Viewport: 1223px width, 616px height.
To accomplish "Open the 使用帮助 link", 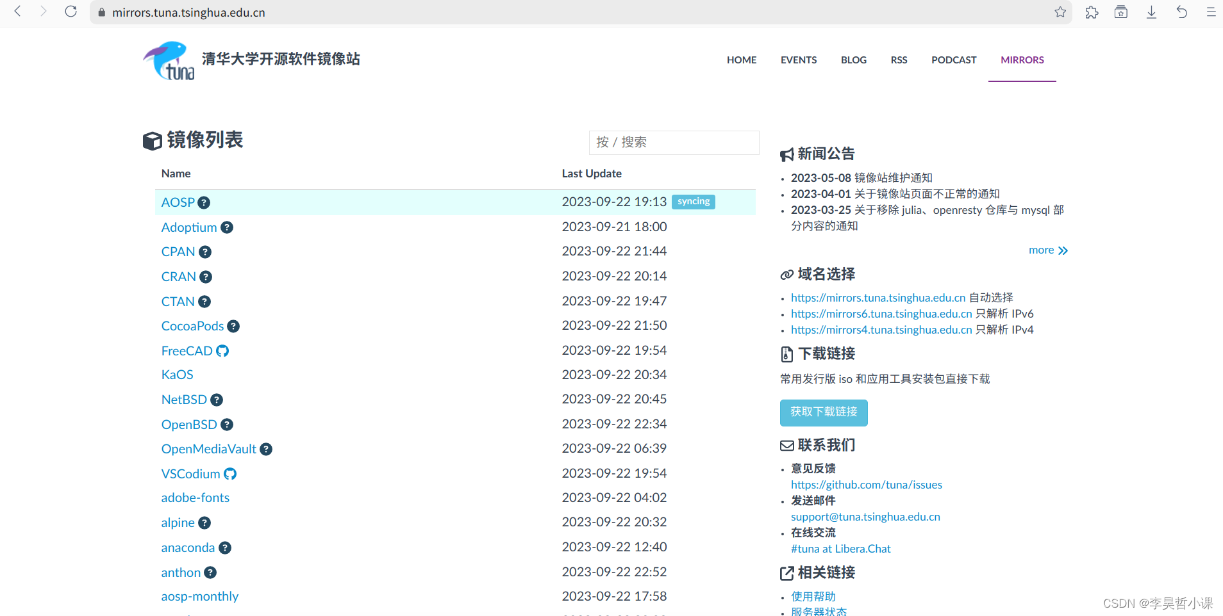I will pyautogui.click(x=813, y=597).
